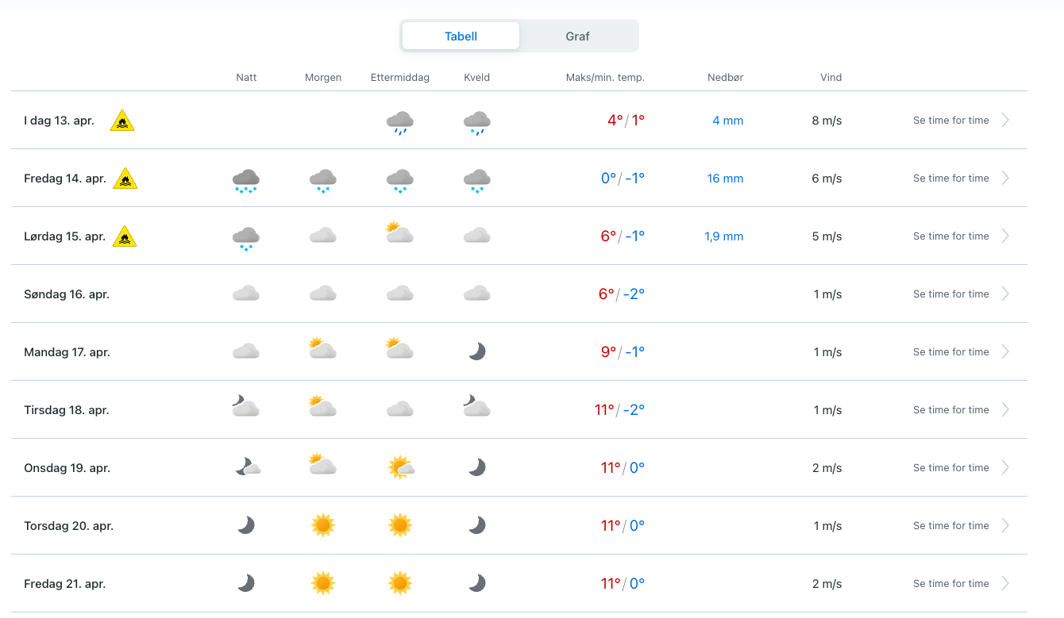
Task: Click today's afternoon rain cloud icon
Action: pyautogui.click(x=399, y=122)
